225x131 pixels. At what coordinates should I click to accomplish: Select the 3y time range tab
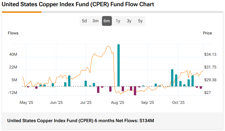[129, 21]
